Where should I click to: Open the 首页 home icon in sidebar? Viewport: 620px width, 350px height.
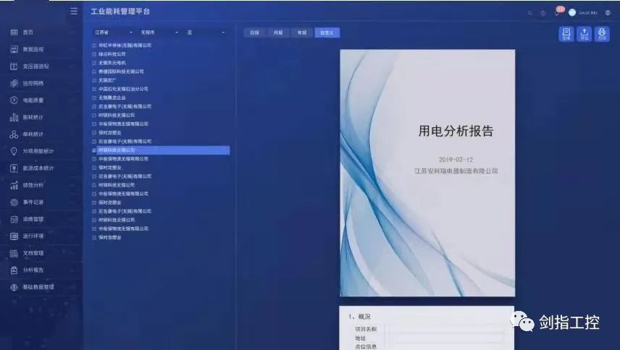coord(14,32)
